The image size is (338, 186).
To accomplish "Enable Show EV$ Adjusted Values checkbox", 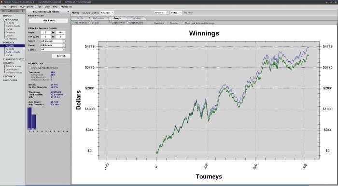I will pos(30,68).
